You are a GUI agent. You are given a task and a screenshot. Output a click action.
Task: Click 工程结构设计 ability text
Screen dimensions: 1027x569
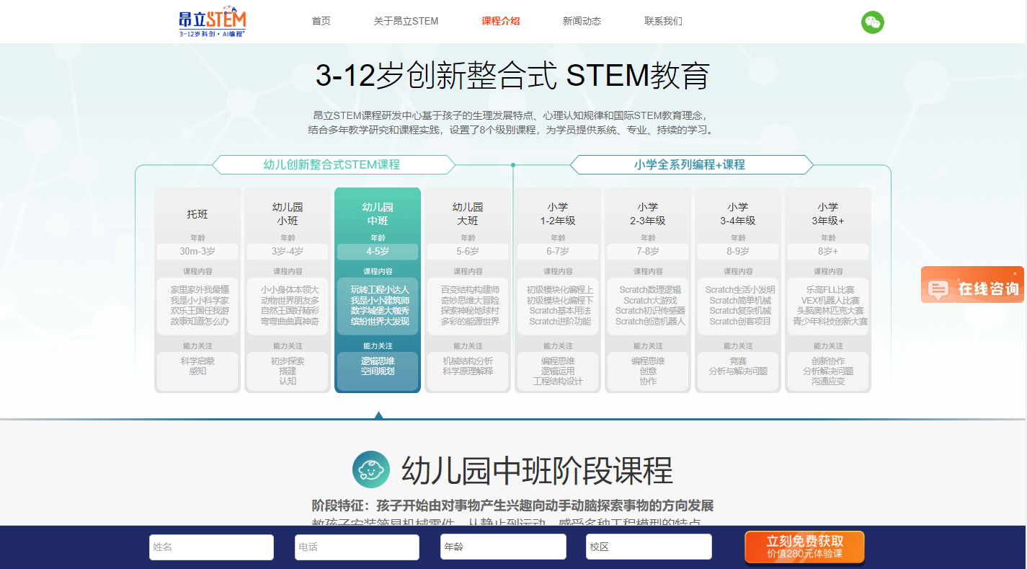pos(558,381)
